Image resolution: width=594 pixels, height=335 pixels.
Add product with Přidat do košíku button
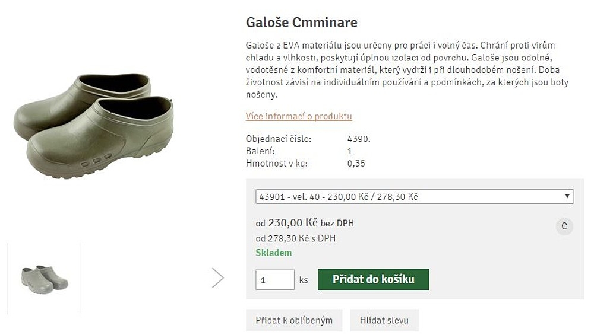tap(373, 279)
